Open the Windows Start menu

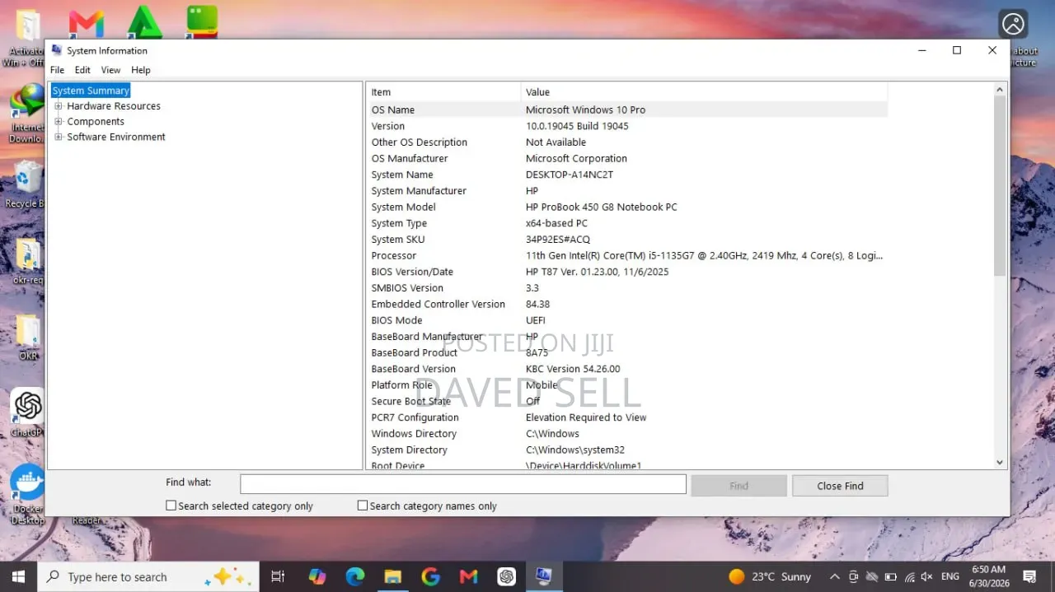pos(18,576)
